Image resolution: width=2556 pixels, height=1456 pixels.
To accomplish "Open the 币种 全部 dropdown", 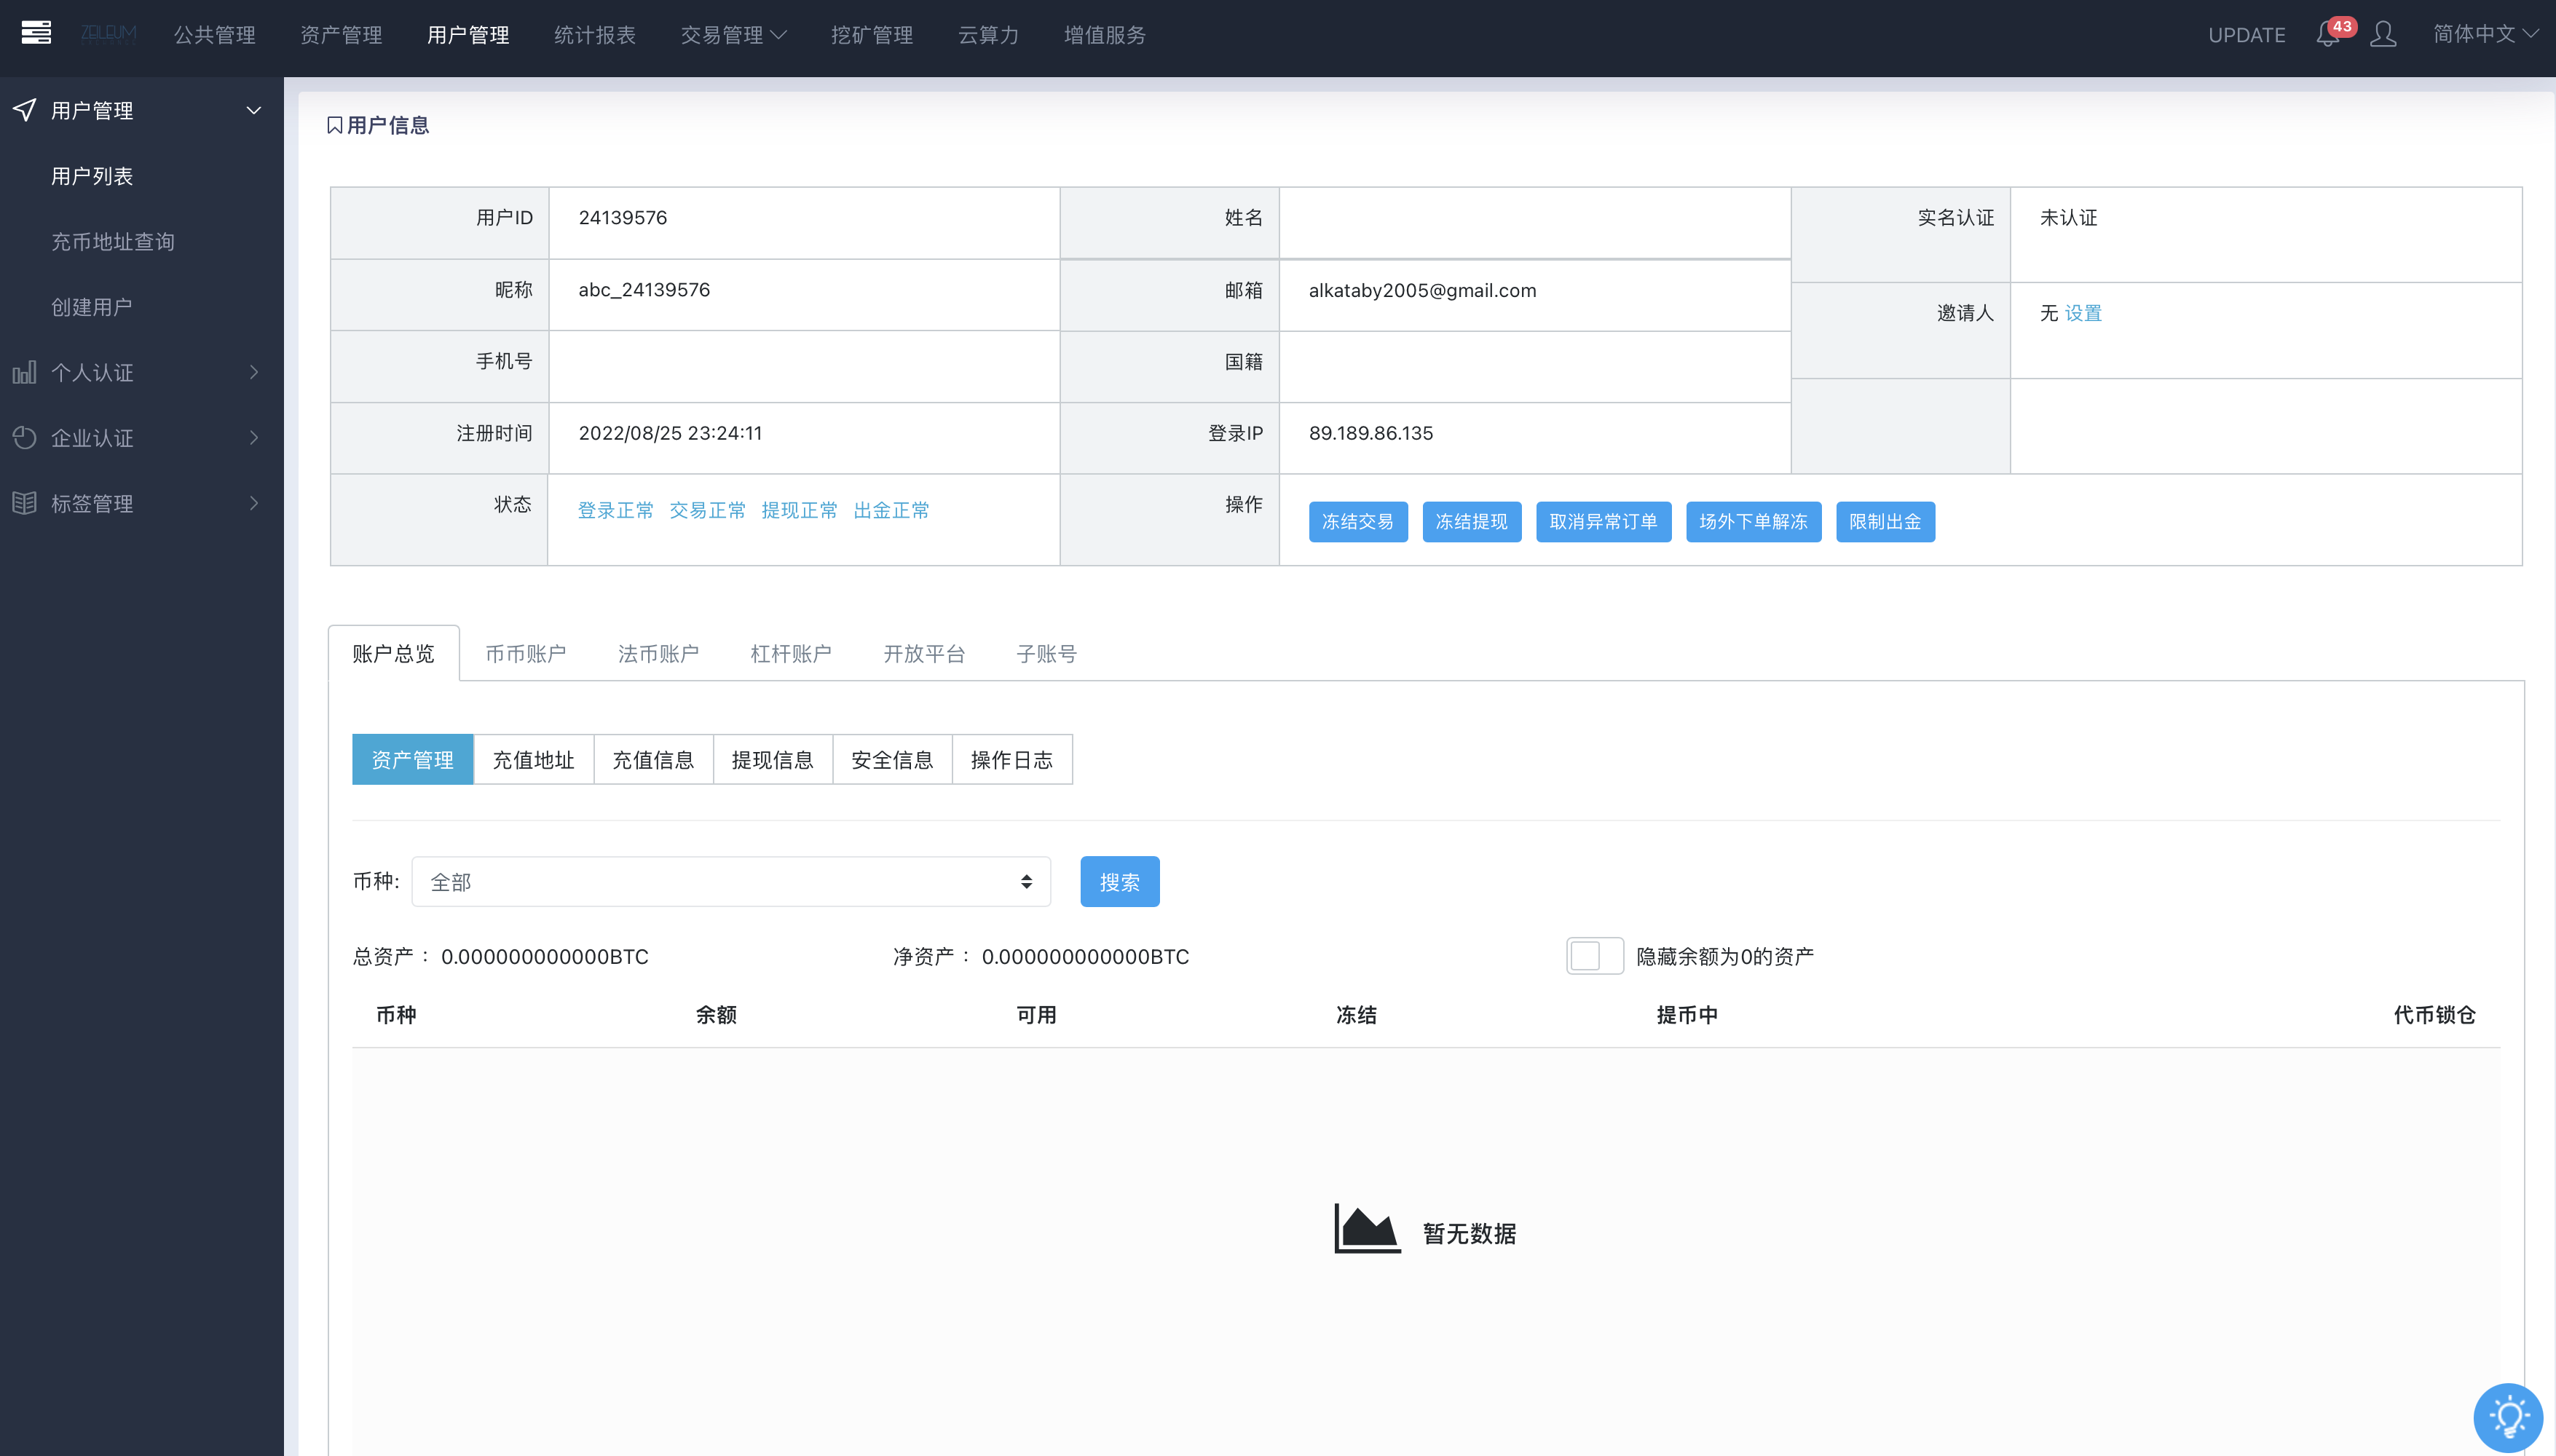I will point(731,882).
